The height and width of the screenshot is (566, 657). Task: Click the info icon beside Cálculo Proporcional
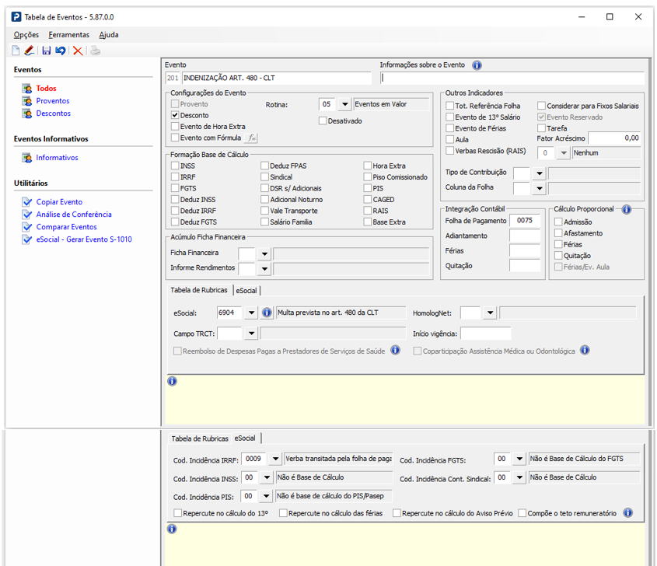[x=627, y=209]
